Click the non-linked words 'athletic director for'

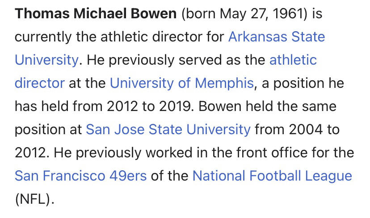162,37
